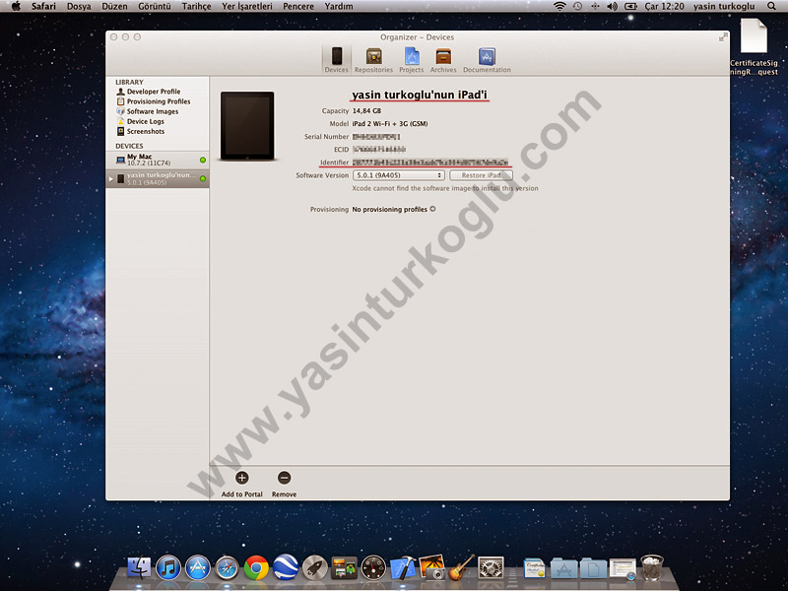The image size is (788, 591).
Task: Open the Düzen menu
Action: click(x=114, y=6)
